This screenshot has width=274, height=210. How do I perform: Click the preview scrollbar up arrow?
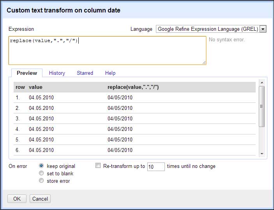[262, 83]
